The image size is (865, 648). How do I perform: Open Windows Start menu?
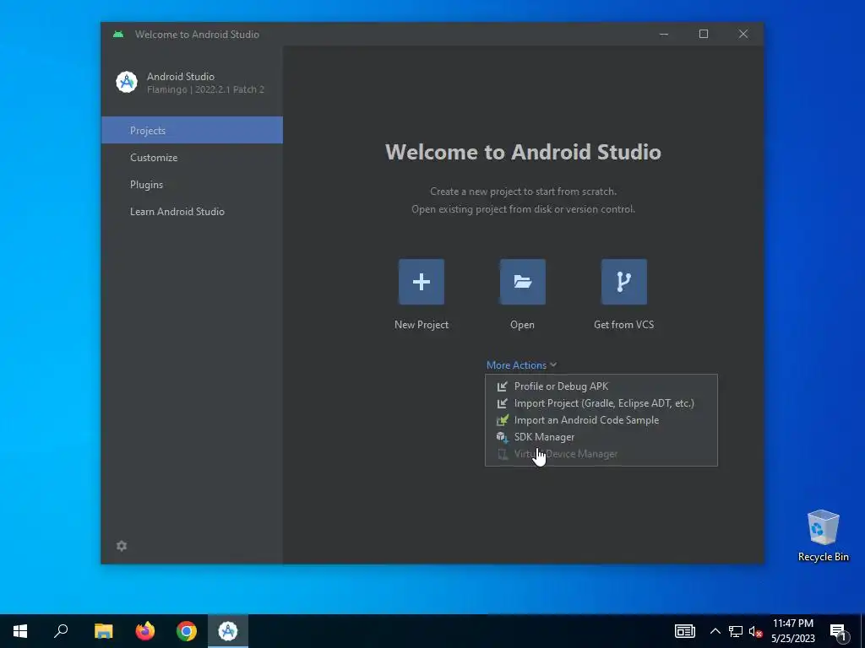pos(20,631)
